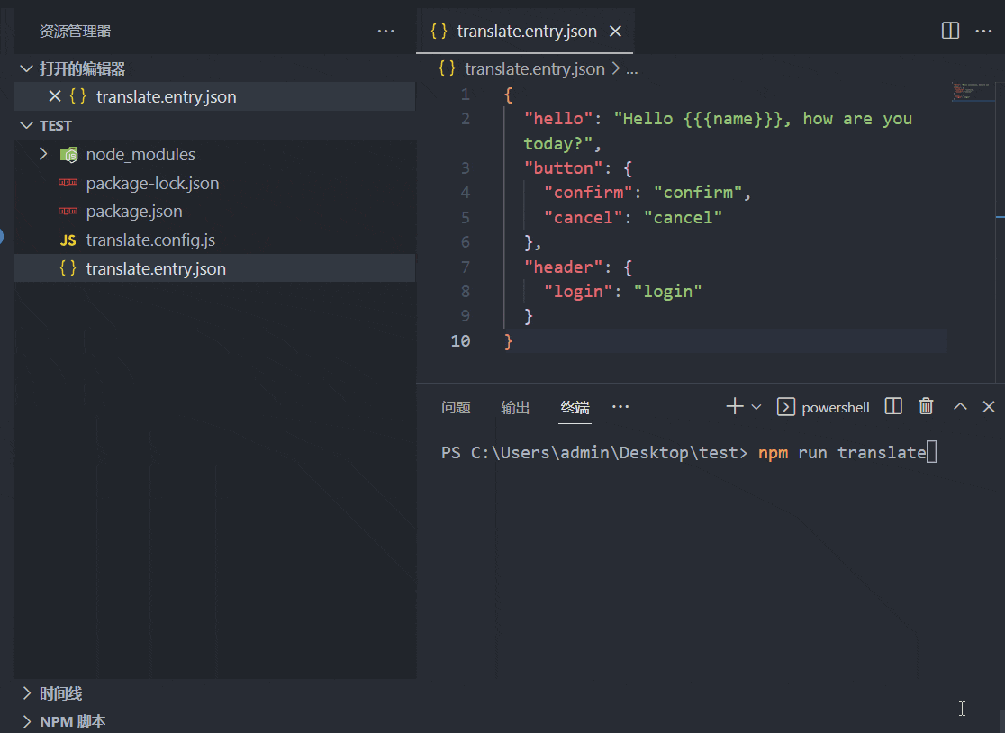The image size is (1005, 733).
Task: Expand the NPM scripts section
Action: pos(26,721)
